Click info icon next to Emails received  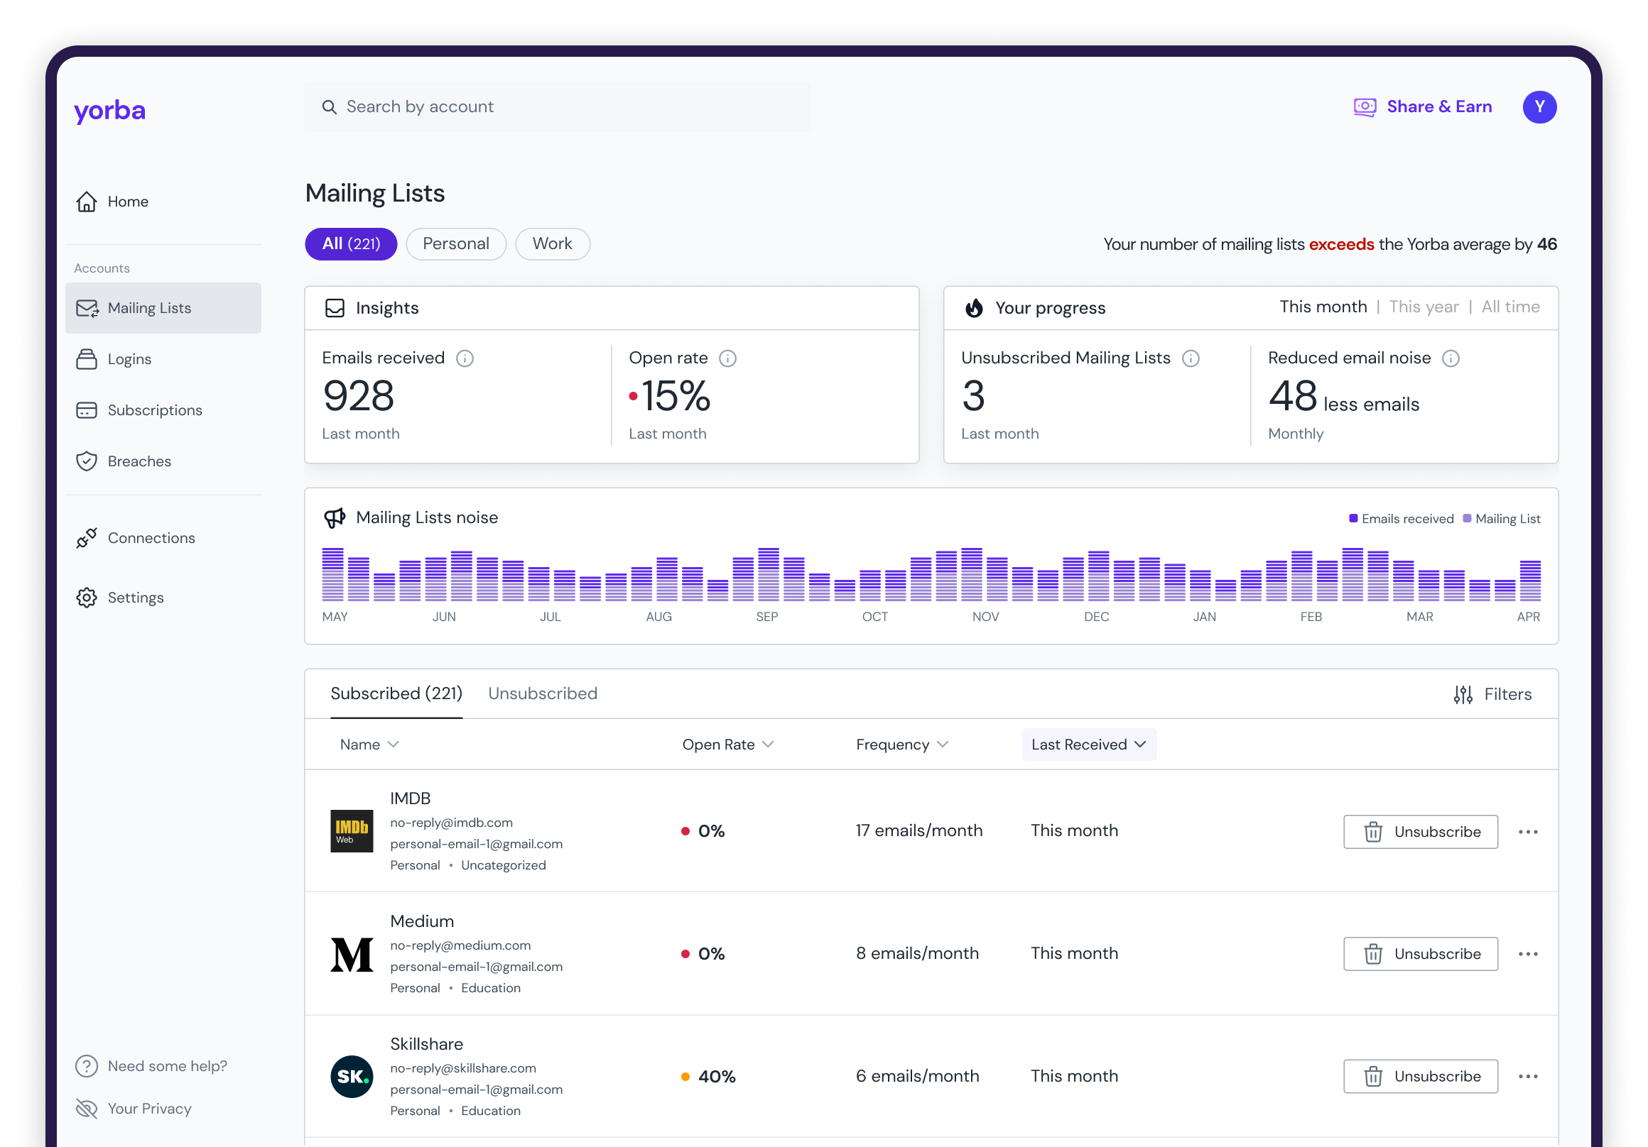[465, 358]
